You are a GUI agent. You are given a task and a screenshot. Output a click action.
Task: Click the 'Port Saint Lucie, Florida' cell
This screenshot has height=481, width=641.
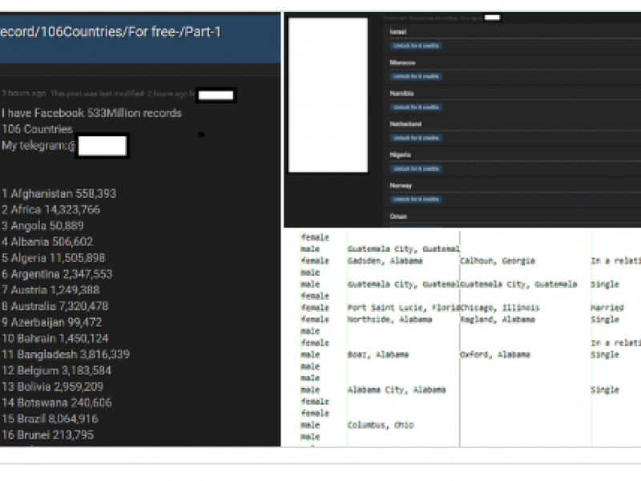[404, 308]
